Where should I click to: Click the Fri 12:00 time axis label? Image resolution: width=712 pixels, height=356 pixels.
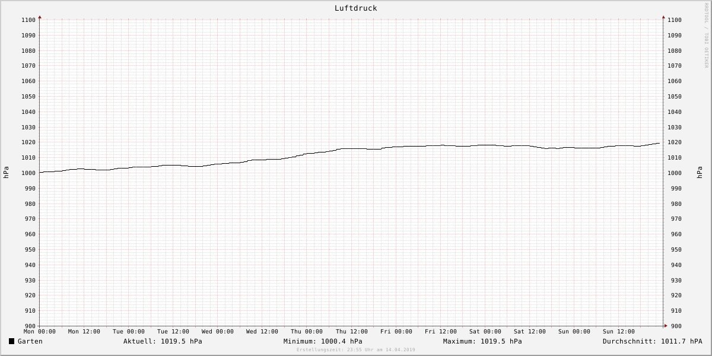(x=441, y=332)
